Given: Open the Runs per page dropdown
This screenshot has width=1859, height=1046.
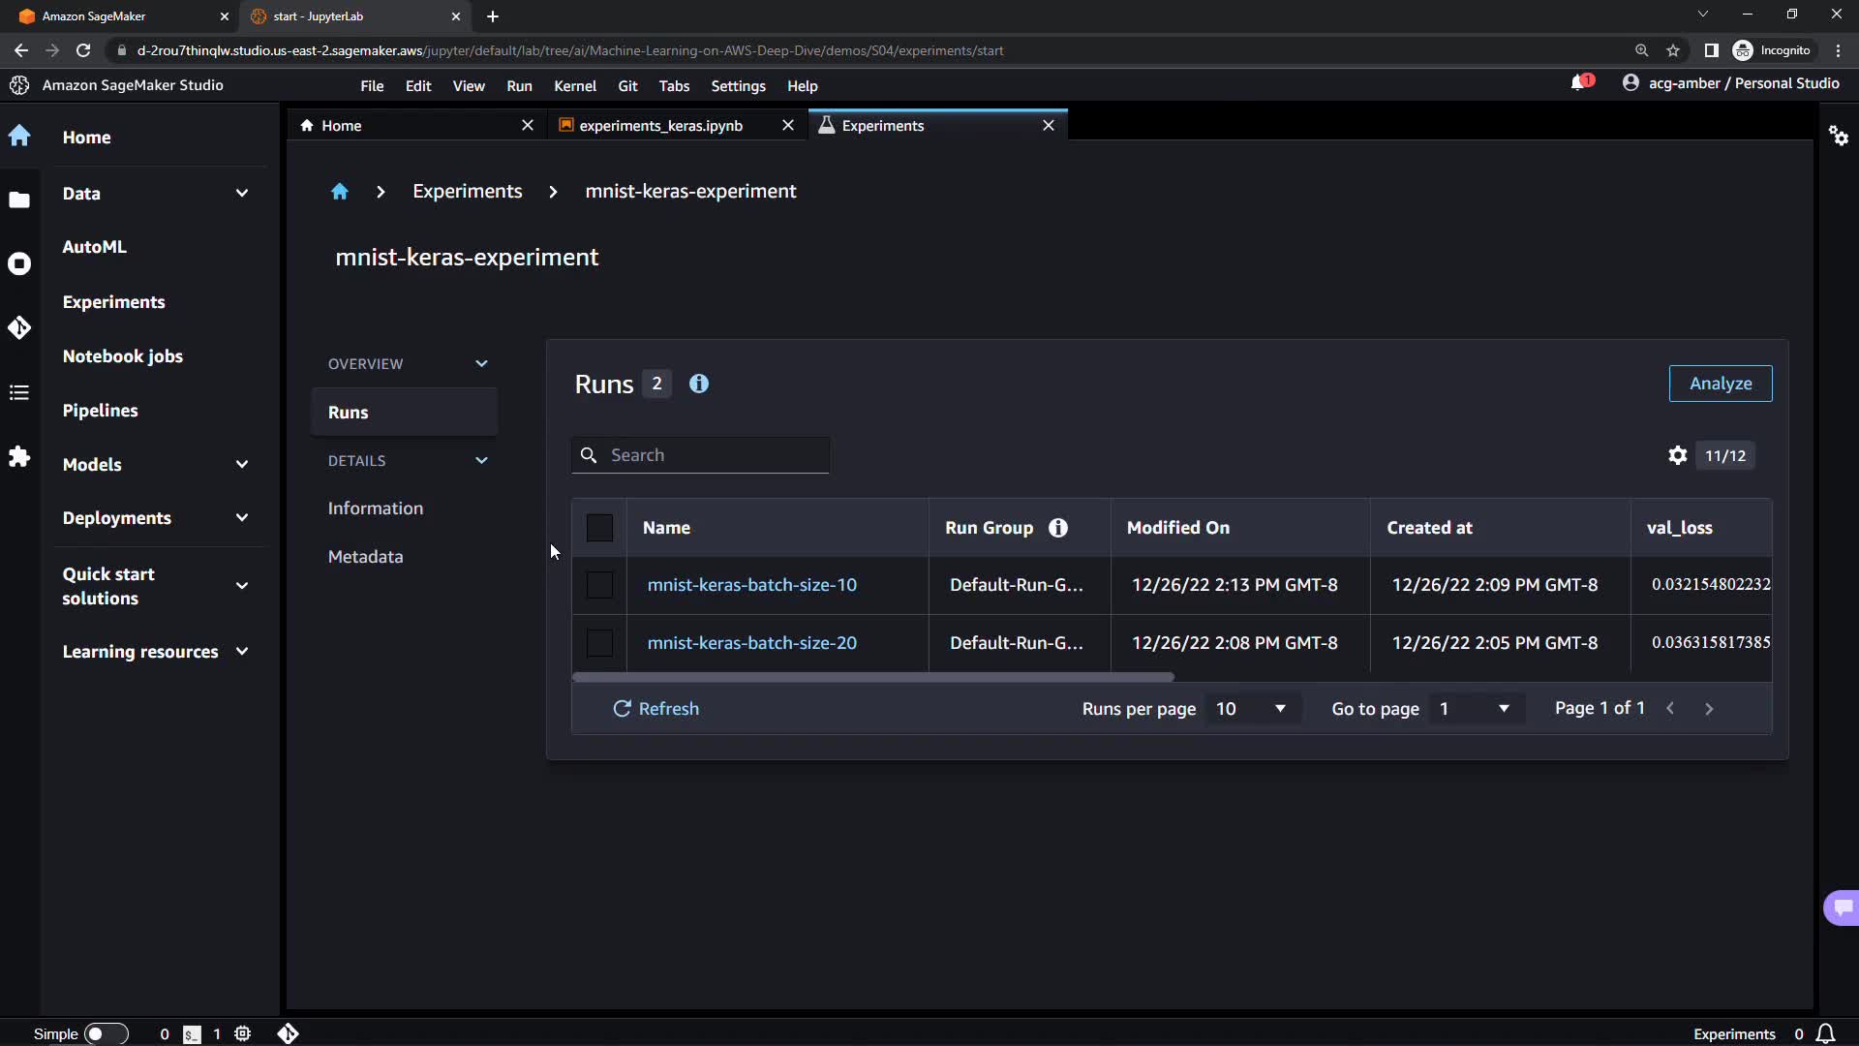Looking at the screenshot, I should click(1251, 709).
